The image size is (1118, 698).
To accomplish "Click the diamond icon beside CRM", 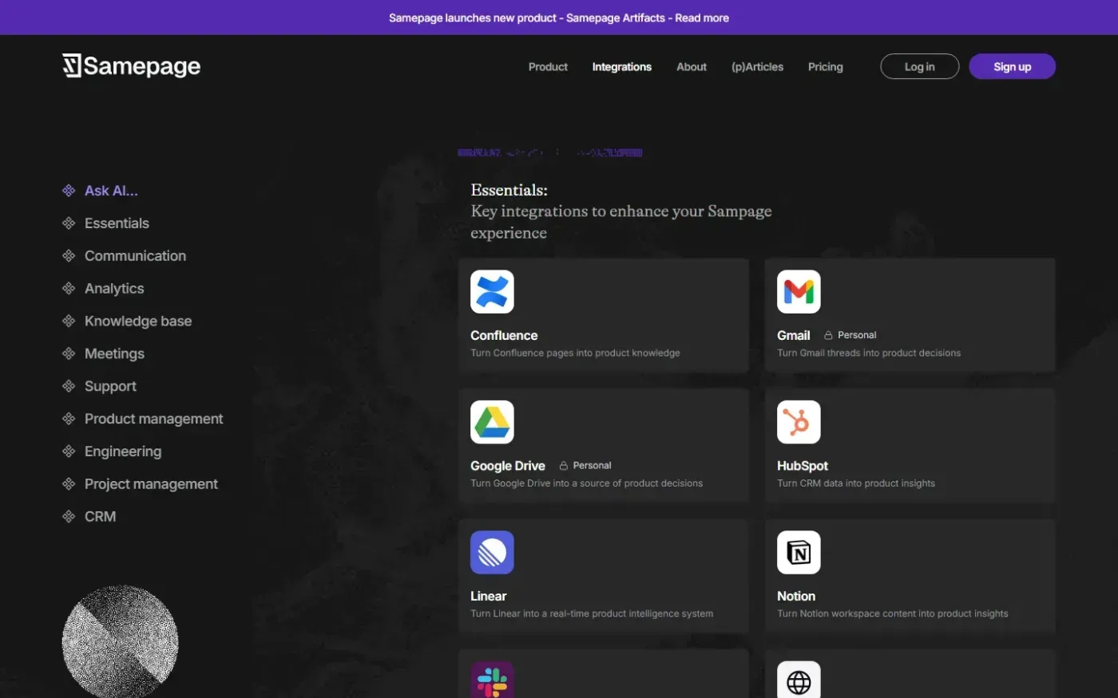I will 69,516.
